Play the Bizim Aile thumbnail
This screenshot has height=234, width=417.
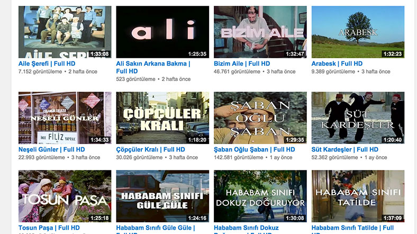pos(260,32)
